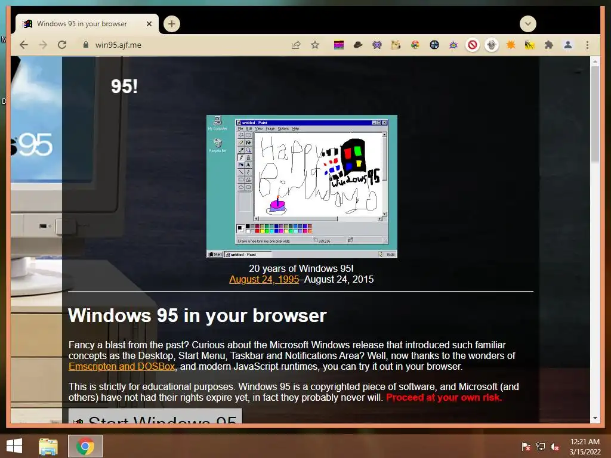Open the mushroom extension icon
The height and width of the screenshot is (458, 611).
pos(415,45)
